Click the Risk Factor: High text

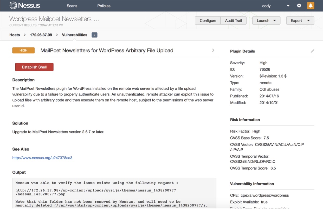point(245,131)
